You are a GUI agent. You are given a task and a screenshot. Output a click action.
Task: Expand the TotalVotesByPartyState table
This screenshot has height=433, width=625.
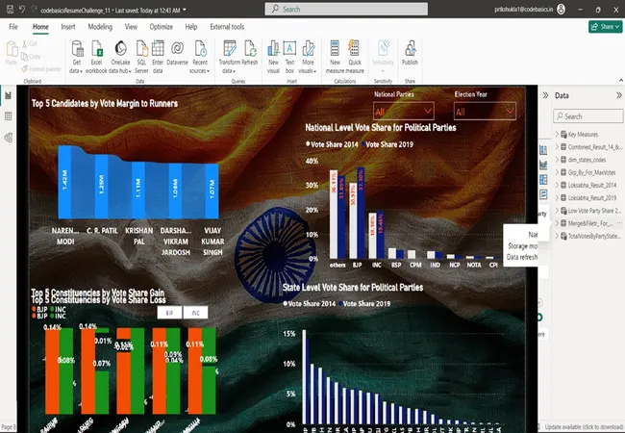(557, 237)
